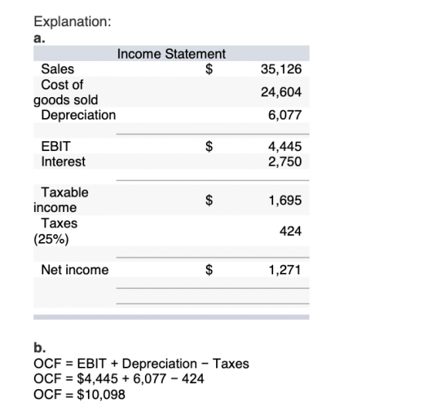Click the OCF formula with EBIT + Depreciation

click(x=141, y=364)
